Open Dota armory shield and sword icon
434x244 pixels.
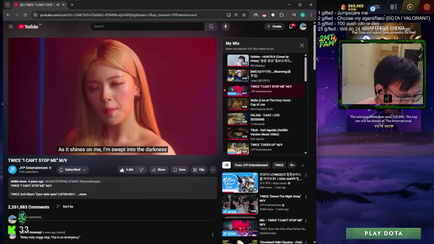(393, 7)
